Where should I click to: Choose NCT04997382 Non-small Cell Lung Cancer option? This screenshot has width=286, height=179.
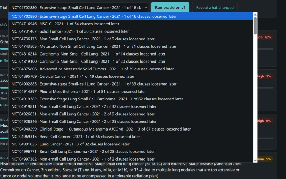[x=131, y=159]
